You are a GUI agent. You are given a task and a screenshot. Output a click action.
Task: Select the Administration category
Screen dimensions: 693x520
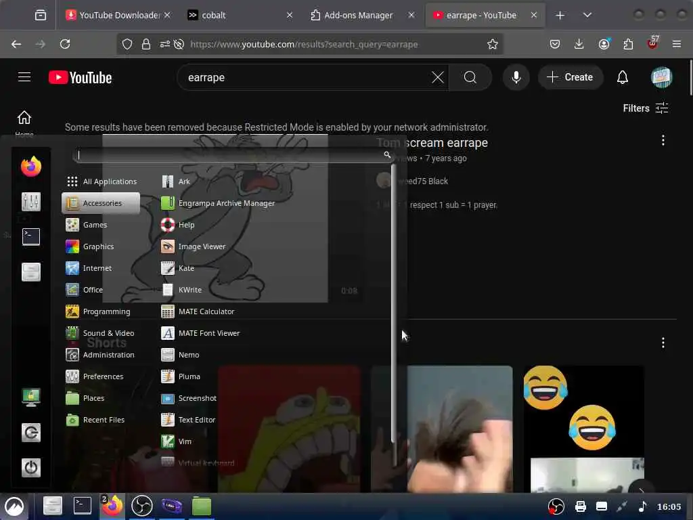click(x=100, y=355)
